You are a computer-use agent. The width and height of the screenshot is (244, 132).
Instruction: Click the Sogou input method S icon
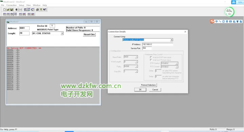[x=212, y=21]
